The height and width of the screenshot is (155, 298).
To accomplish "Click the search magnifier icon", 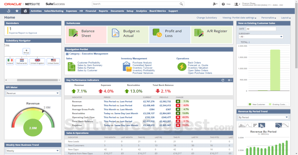I will click(182, 4).
